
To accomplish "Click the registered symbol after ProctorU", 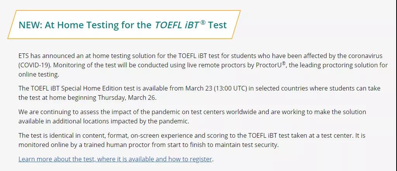I will tap(284, 63).
